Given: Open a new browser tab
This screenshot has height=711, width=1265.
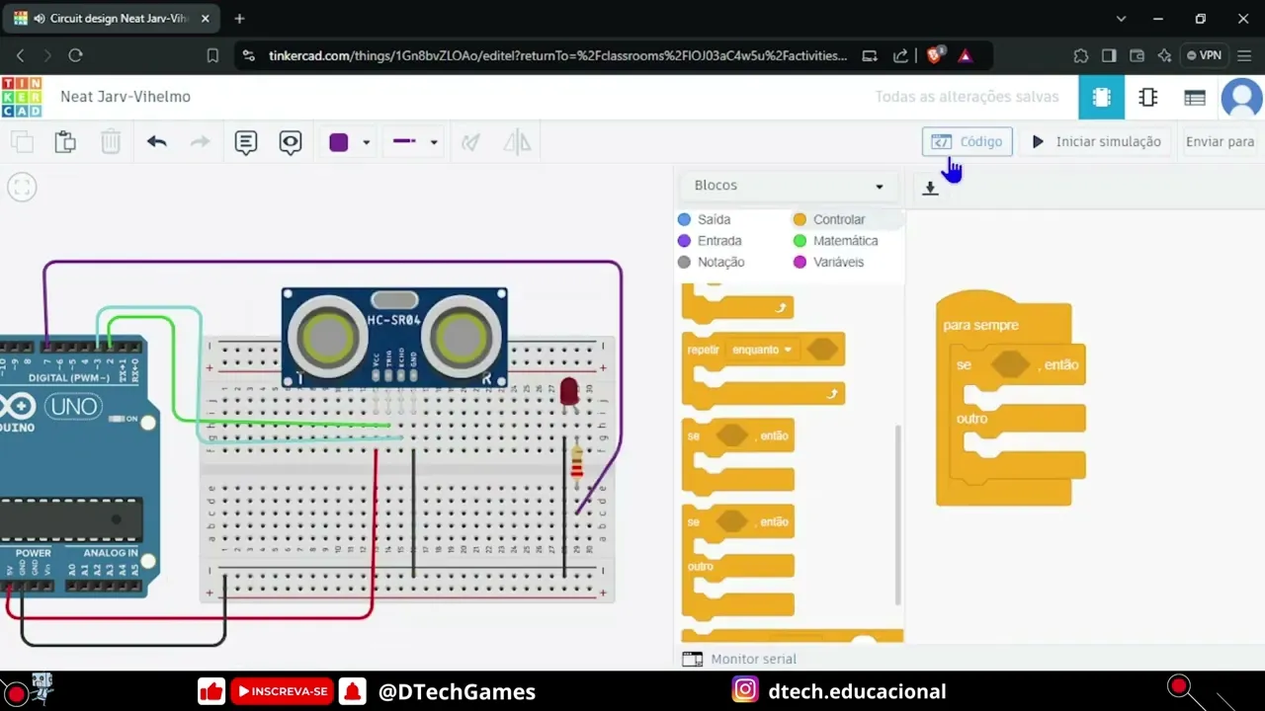Looking at the screenshot, I should click(x=239, y=19).
